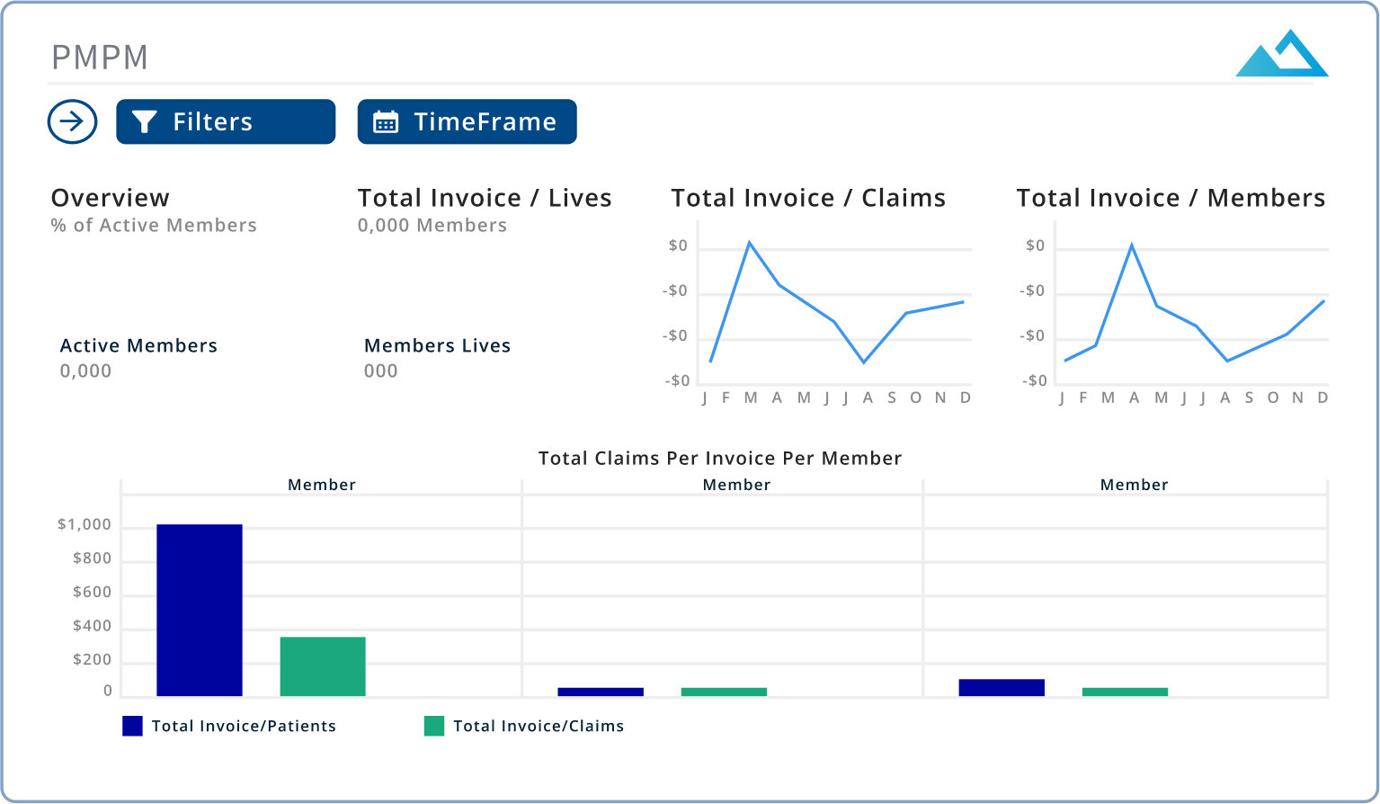Click the green Total Invoice/Claims legend swatch

point(434,726)
